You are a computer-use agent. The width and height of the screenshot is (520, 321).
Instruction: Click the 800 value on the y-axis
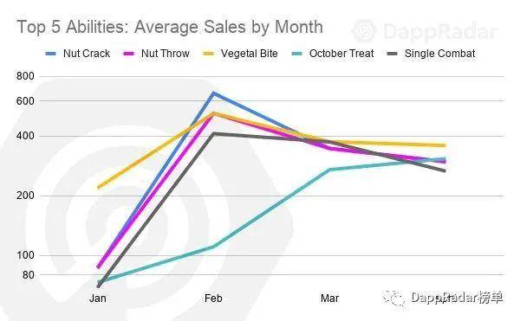coord(25,76)
